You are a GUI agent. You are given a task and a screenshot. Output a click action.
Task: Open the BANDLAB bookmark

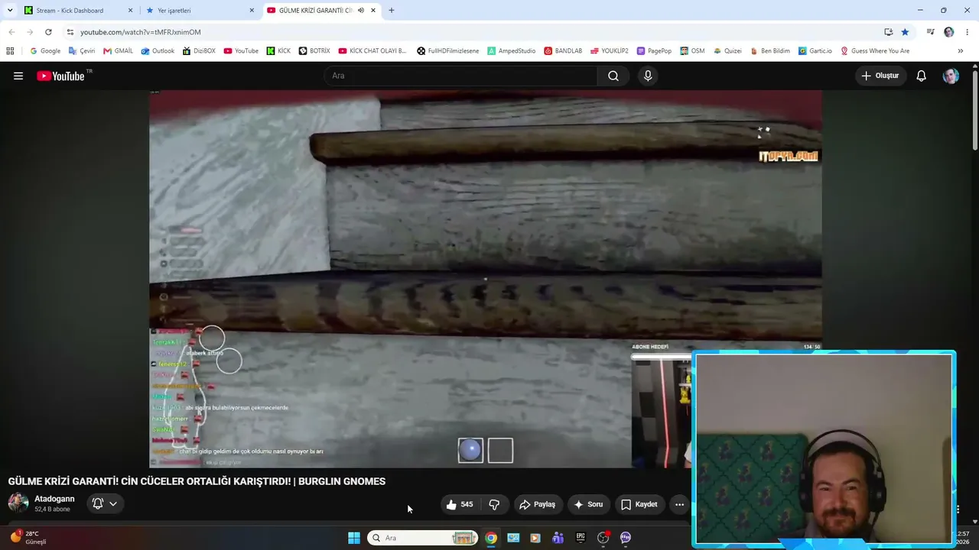coord(563,51)
